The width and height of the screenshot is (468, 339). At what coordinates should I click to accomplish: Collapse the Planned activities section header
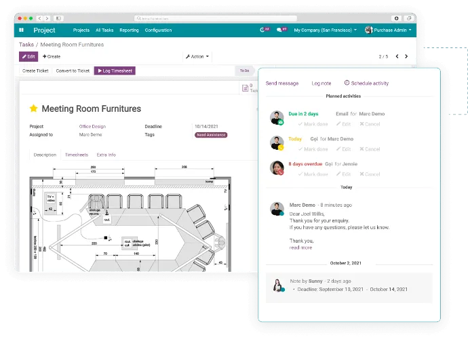coord(343,96)
